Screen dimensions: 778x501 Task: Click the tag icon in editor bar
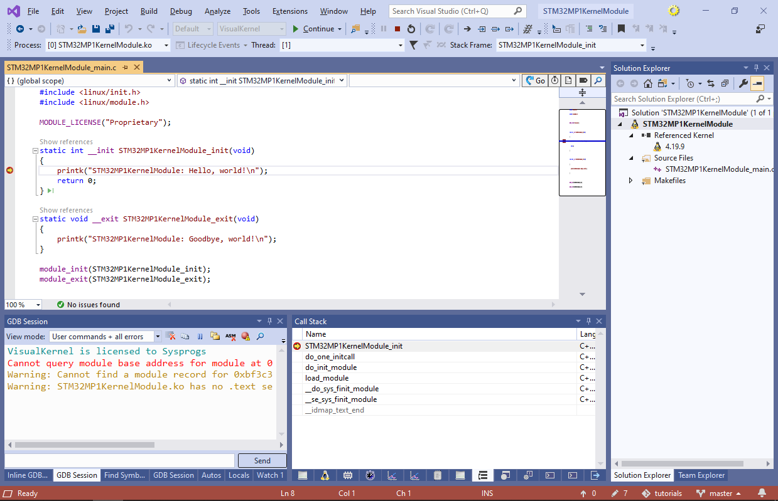coord(583,80)
